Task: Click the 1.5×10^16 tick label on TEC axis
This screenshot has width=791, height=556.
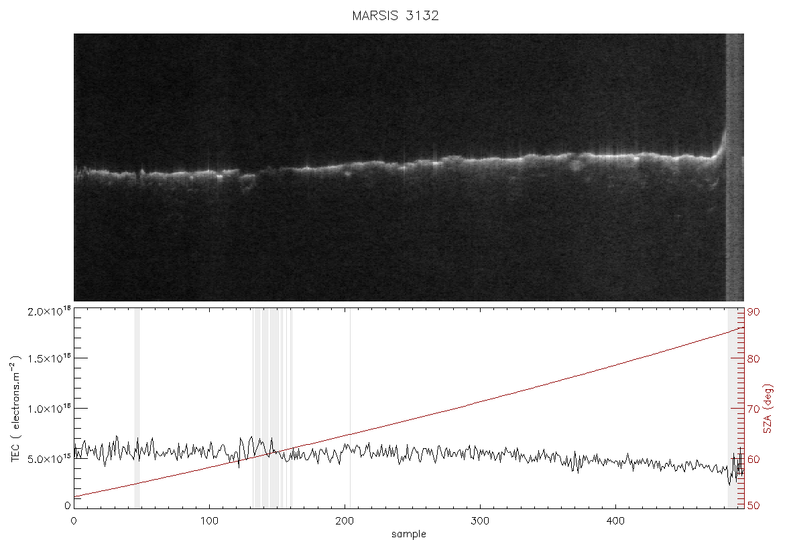Action: [50, 358]
